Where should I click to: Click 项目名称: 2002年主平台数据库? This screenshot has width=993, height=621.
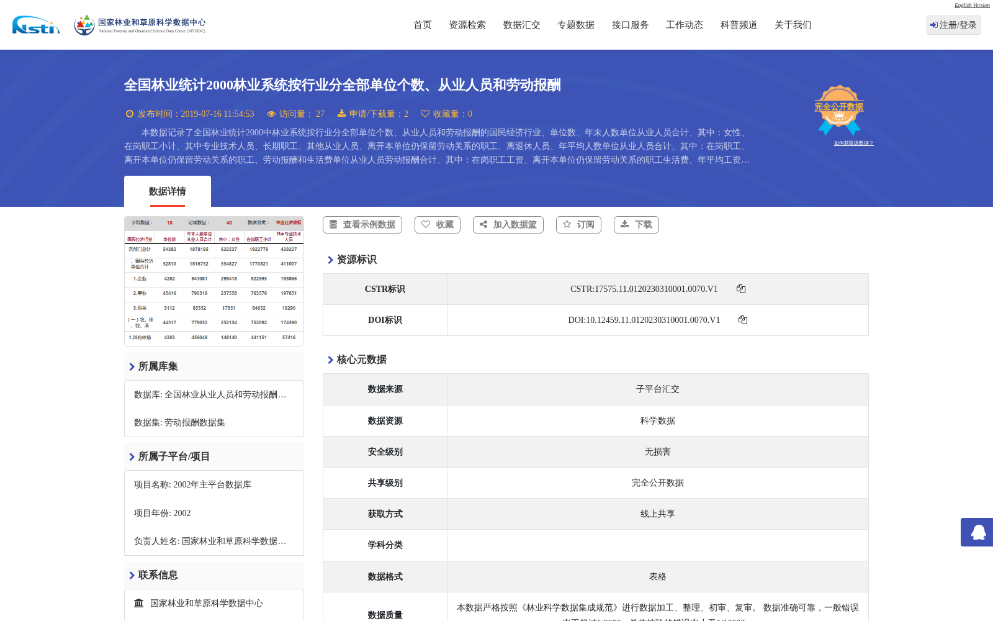pos(192,484)
